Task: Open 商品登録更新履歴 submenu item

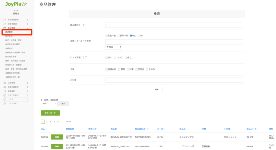Action: pos(12,44)
